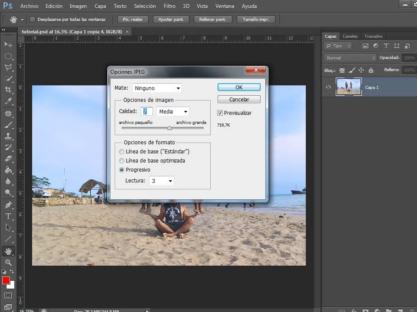The height and width of the screenshot is (312, 417).
Task: Select the Blur tool
Action: 8,181
